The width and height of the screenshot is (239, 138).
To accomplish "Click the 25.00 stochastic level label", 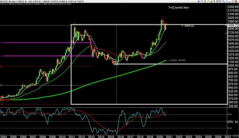I will point(230,114).
